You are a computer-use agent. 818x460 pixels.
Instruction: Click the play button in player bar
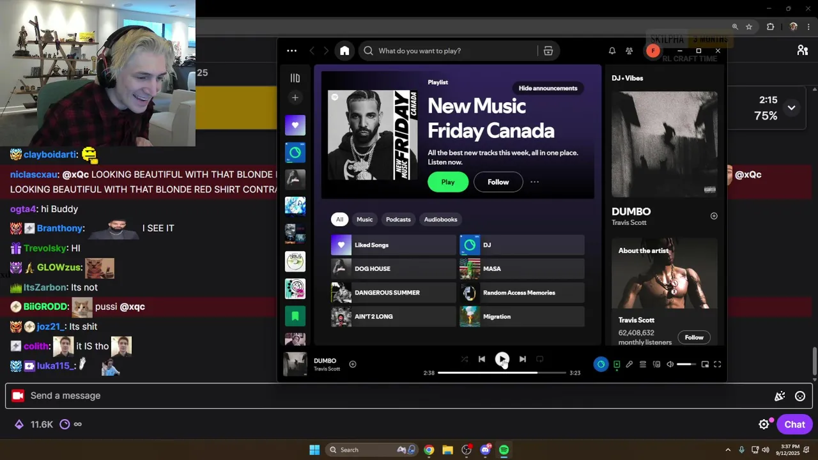502,359
